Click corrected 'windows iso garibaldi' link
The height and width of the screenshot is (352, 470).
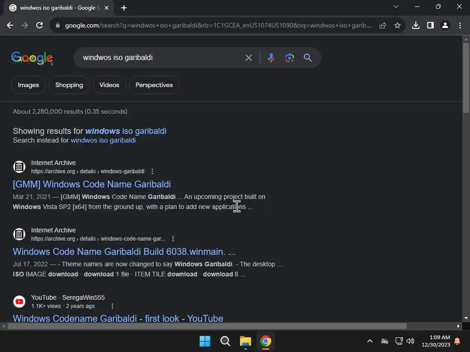pos(126,131)
